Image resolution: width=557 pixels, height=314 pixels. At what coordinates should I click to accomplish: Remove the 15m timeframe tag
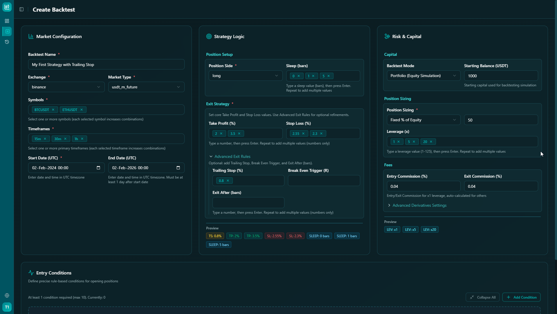click(x=45, y=139)
